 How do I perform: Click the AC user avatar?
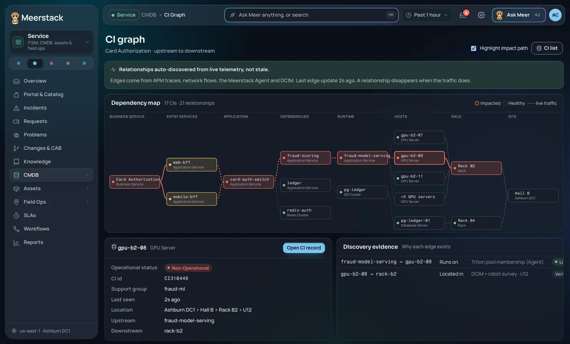(555, 15)
